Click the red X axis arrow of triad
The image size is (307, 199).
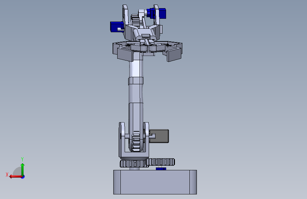15,176
